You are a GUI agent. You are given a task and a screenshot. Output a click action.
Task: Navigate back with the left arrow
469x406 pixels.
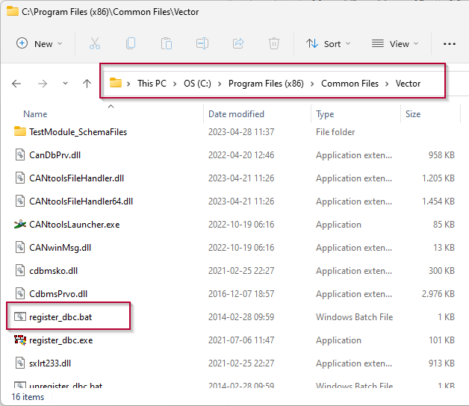(x=16, y=84)
